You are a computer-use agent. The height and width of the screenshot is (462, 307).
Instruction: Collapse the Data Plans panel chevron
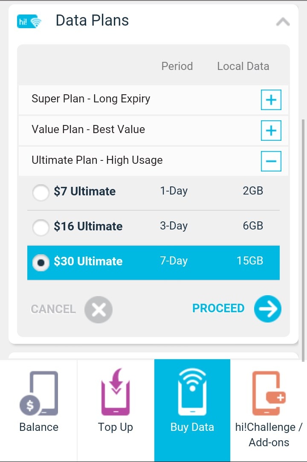coord(283,22)
